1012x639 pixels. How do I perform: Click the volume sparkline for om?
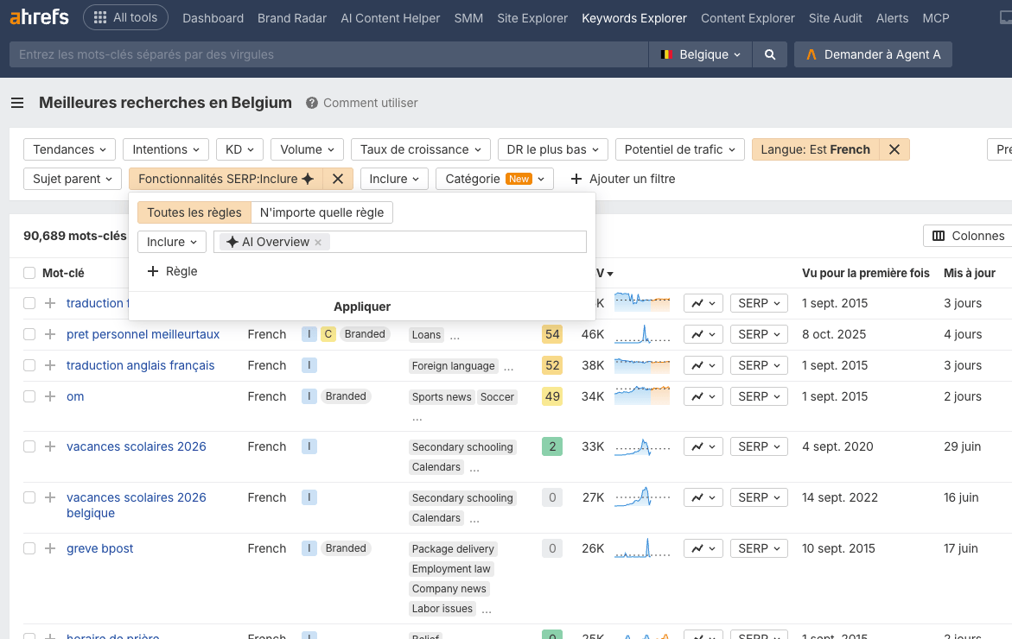(x=642, y=395)
